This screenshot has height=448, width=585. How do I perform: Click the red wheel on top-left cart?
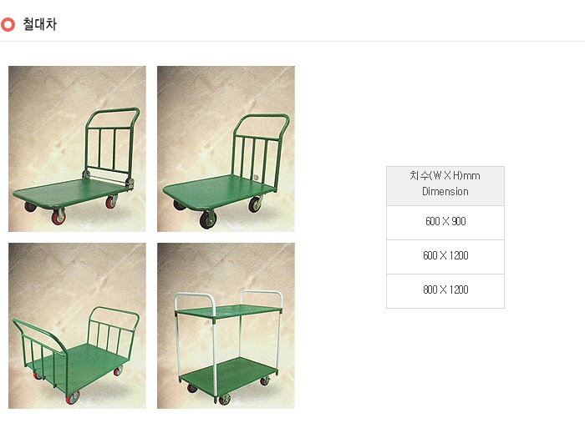(58, 217)
